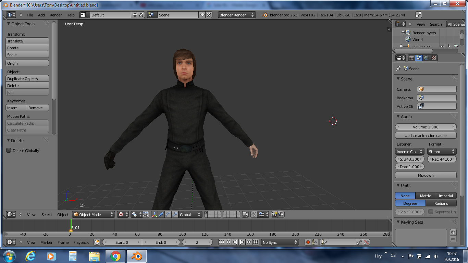The height and width of the screenshot is (263, 468).
Task: Open the Global transform orientation dropdown
Action: 190,214
